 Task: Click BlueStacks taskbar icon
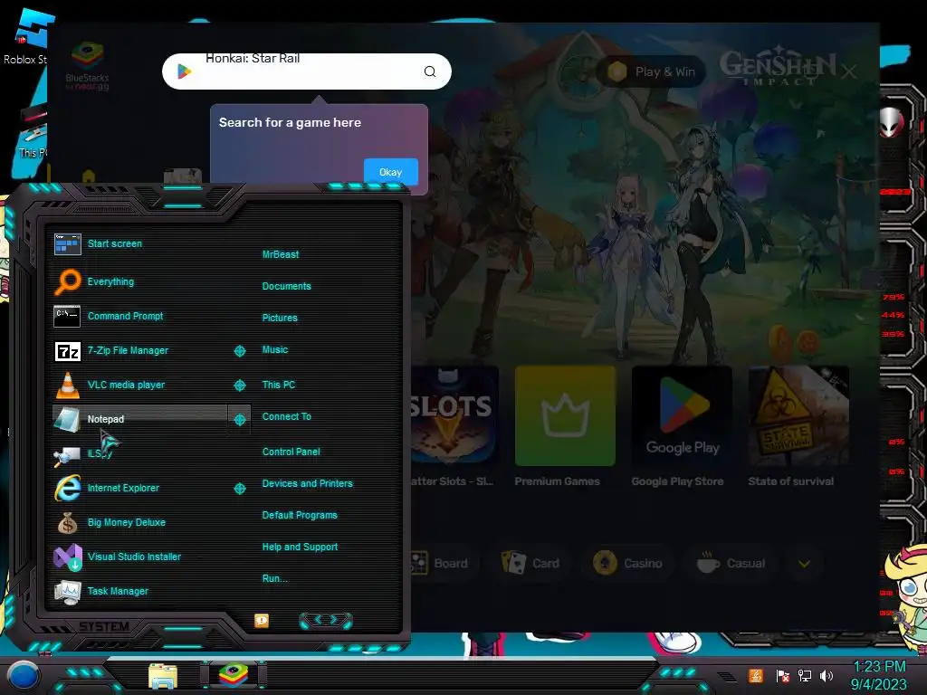click(234, 675)
